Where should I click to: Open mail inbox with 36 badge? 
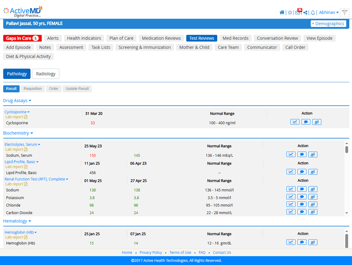[x=298, y=12]
